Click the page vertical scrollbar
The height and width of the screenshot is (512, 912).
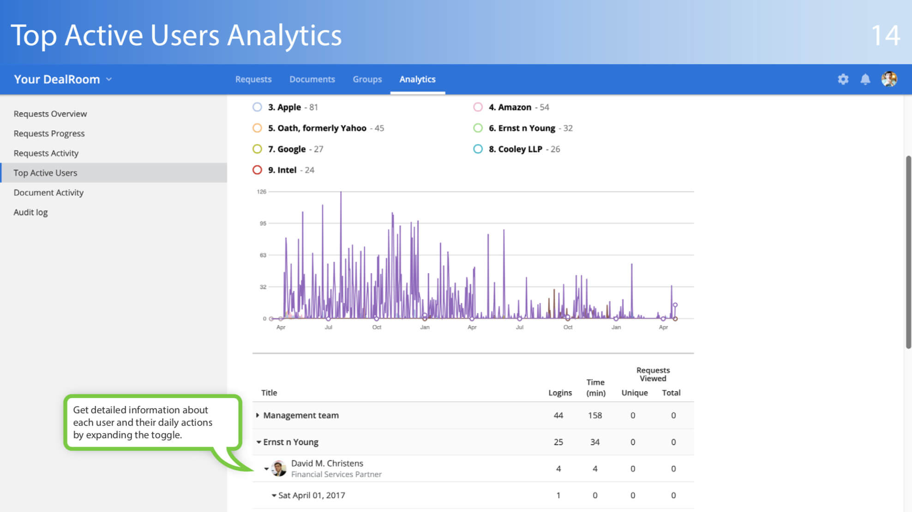(x=908, y=252)
